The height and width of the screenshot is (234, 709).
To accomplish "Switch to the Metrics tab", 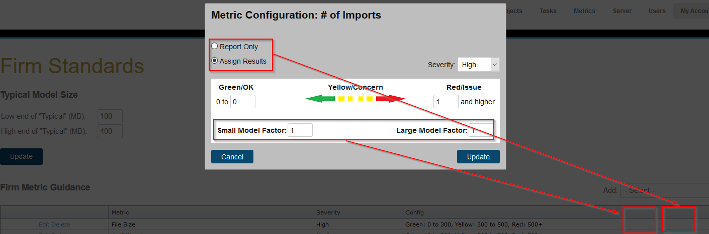I will pyautogui.click(x=584, y=11).
